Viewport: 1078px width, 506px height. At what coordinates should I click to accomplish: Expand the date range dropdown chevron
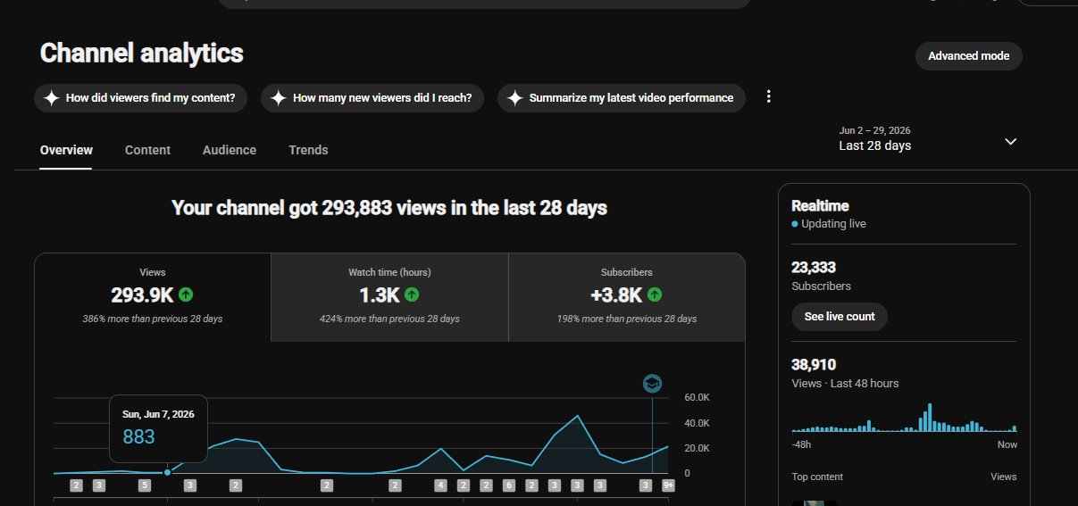coord(1011,141)
